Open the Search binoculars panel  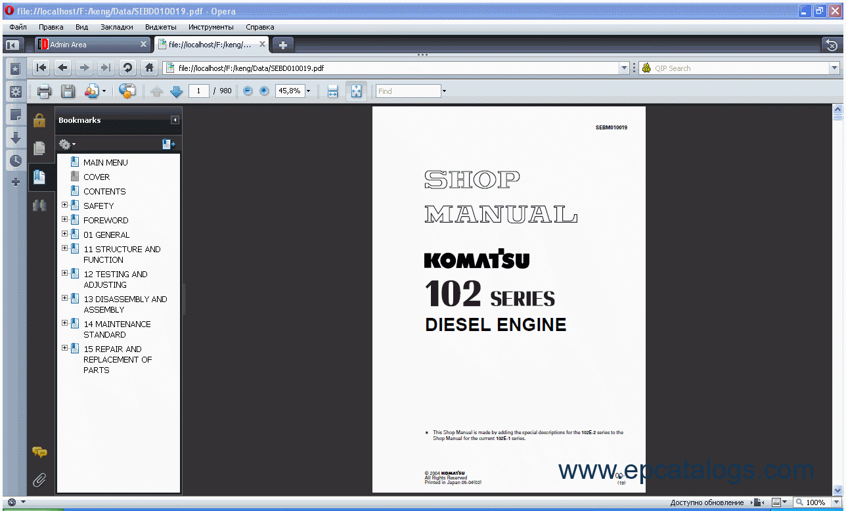coord(39,205)
